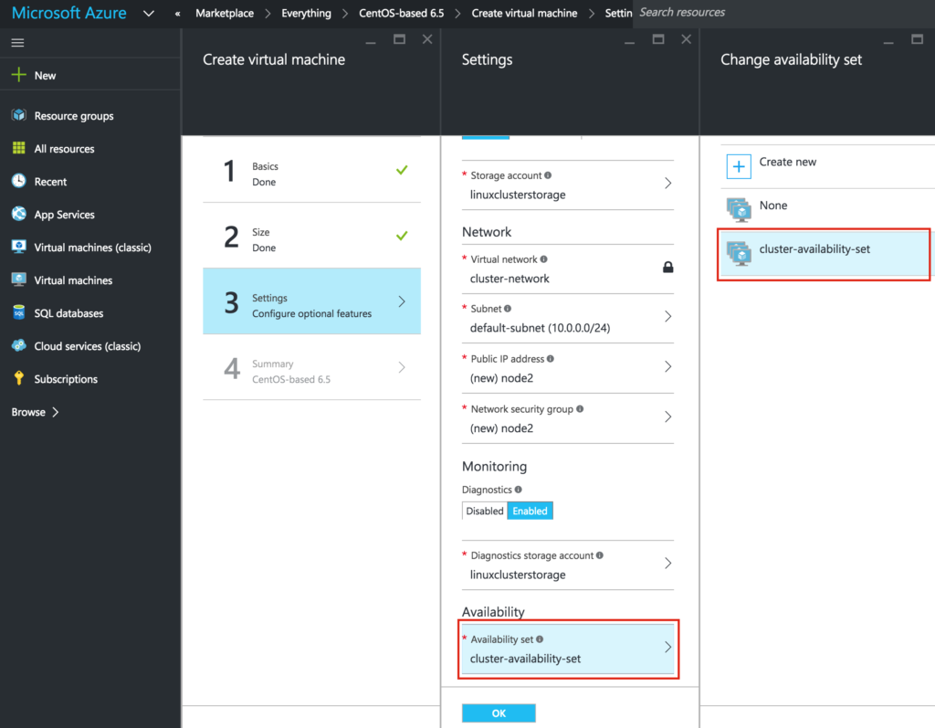Open Public IP address options
935x728 pixels.
[x=568, y=369]
